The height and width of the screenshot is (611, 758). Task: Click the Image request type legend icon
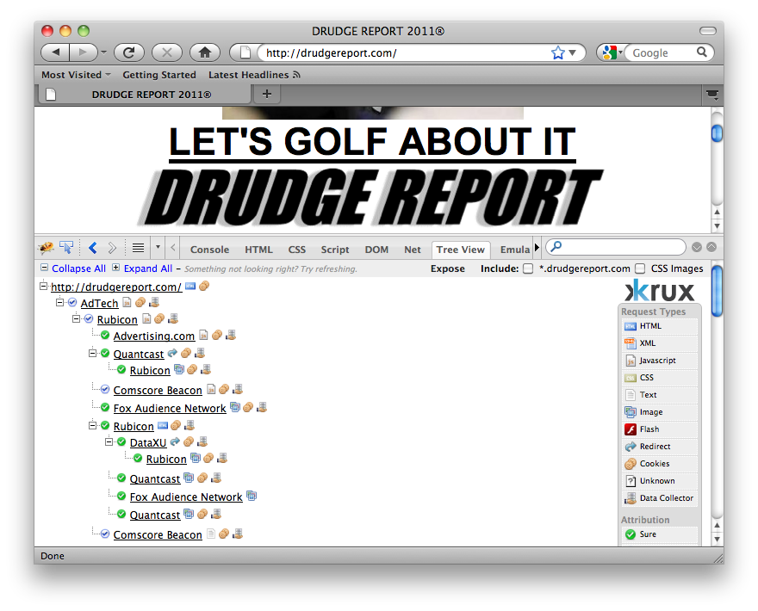pyautogui.click(x=631, y=412)
